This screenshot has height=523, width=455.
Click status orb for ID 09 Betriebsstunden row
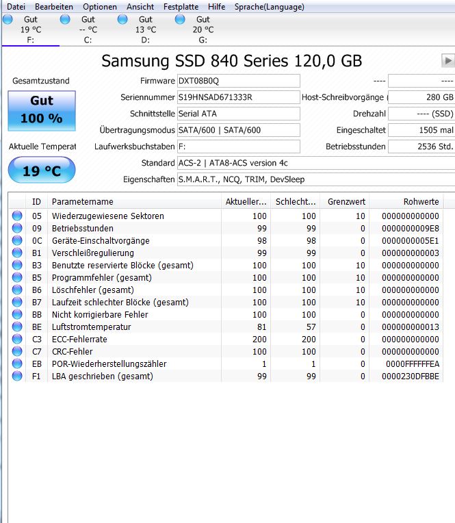17,228
